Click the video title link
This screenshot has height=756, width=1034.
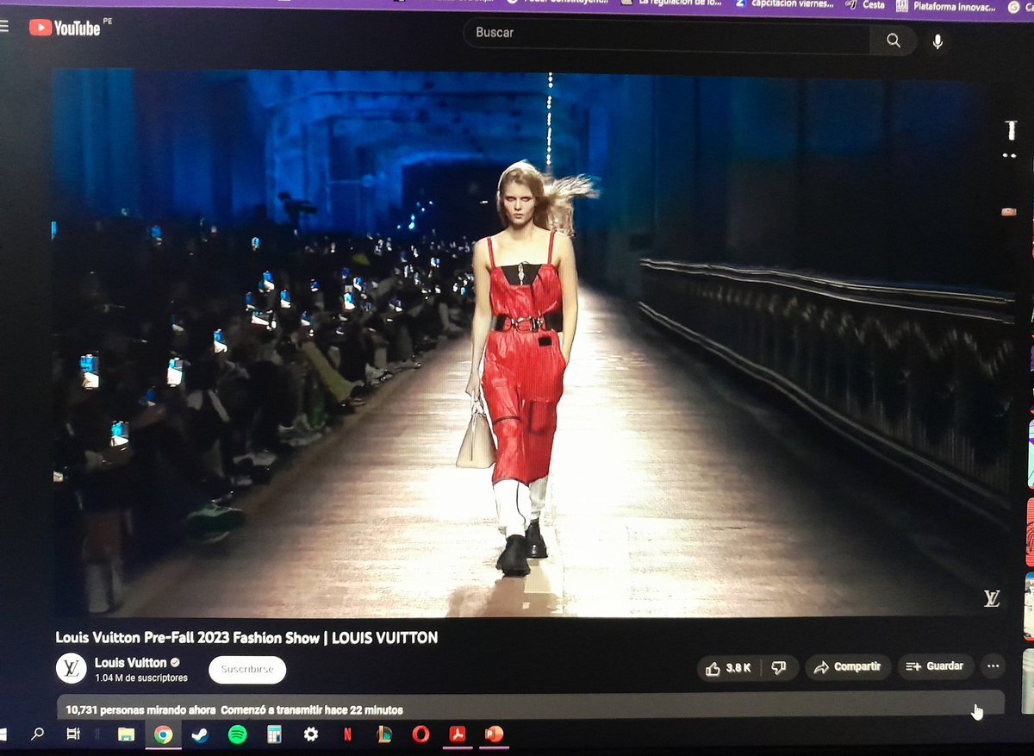click(246, 638)
